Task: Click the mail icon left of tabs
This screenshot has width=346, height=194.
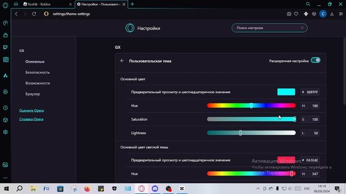Action: point(16,4)
